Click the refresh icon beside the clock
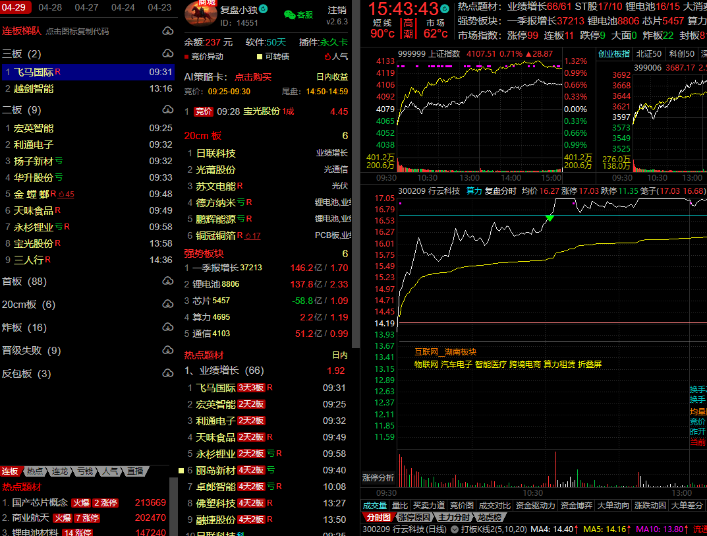 [445, 9]
